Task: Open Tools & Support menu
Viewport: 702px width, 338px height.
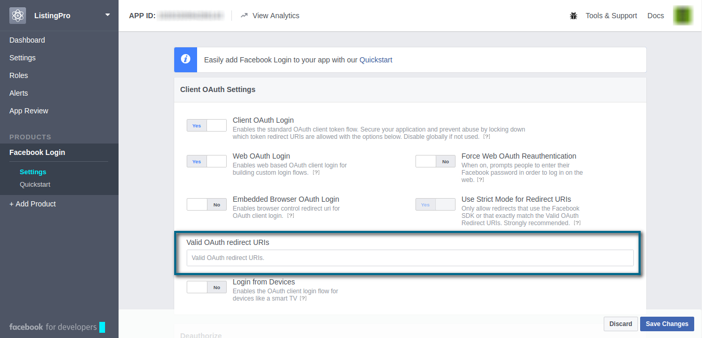Action: [611, 16]
